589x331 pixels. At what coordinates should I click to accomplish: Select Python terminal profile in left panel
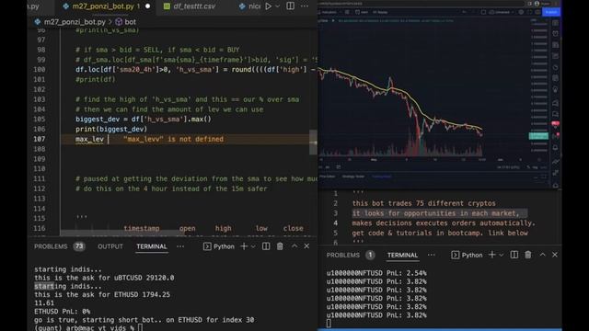pos(219,246)
